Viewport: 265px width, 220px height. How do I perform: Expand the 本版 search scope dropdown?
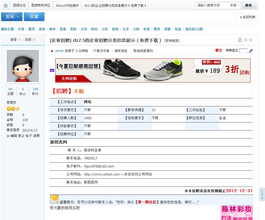tap(235, 5)
